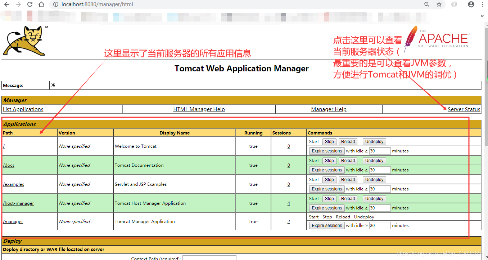Stop the Servlet and JSP Examples application

[329, 180]
